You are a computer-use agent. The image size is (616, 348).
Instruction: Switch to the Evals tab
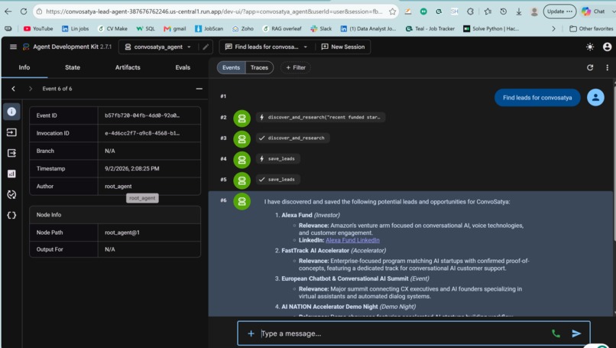click(x=183, y=67)
